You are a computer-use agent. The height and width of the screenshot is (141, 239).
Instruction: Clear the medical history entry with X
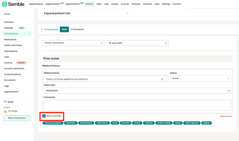tap(162, 79)
